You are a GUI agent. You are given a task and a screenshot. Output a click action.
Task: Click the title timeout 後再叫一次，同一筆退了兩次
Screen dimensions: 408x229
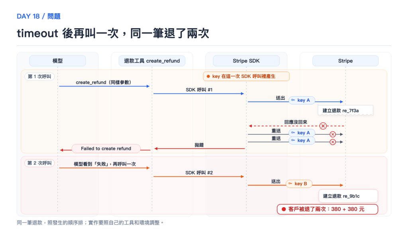[113, 33]
